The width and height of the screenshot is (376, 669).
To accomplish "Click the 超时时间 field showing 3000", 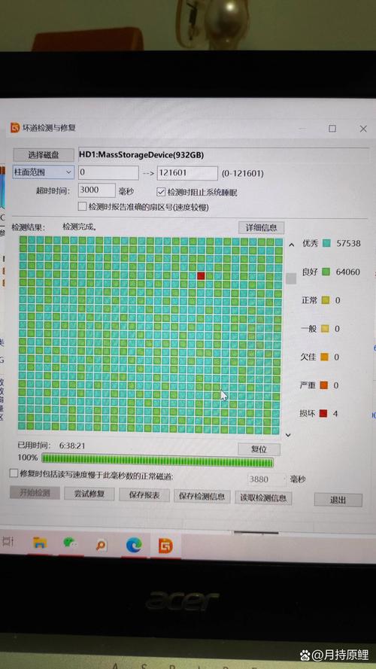I will [x=97, y=190].
